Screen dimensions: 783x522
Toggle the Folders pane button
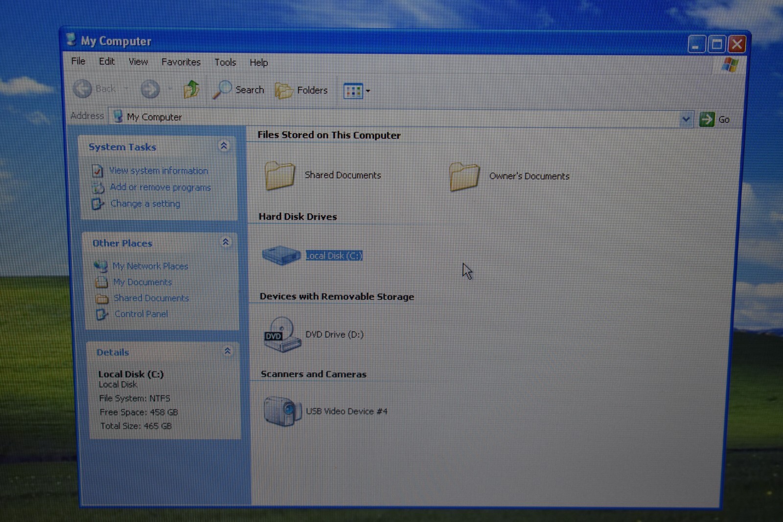click(x=301, y=91)
